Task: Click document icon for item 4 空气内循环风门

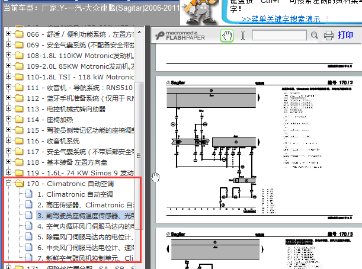Action: (x=29, y=226)
